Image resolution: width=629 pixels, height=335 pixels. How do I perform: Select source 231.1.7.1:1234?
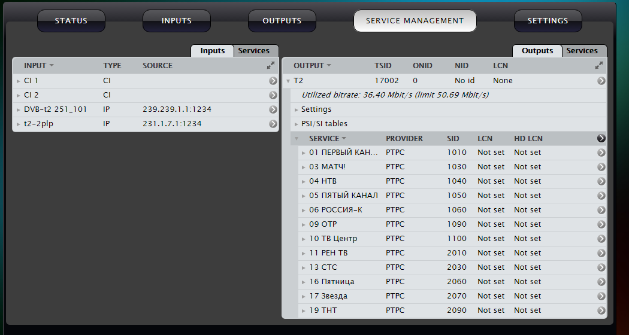172,124
